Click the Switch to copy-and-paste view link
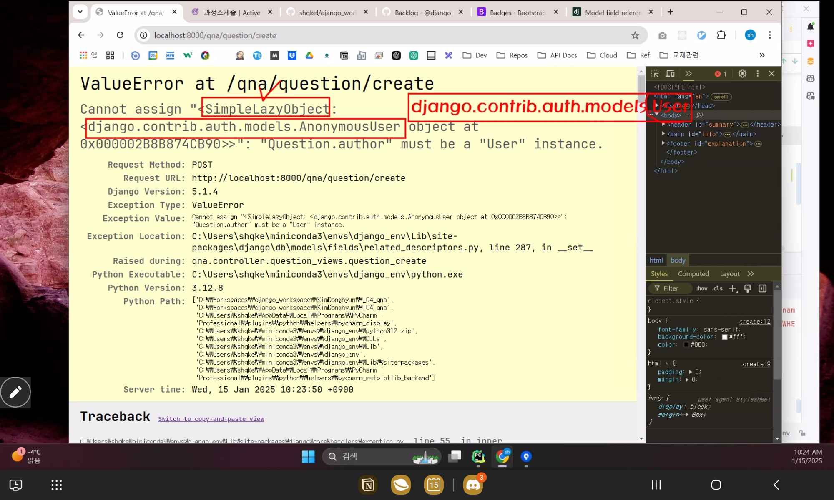This screenshot has width=834, height=500. pyautogui.click(x=211, y=419)
